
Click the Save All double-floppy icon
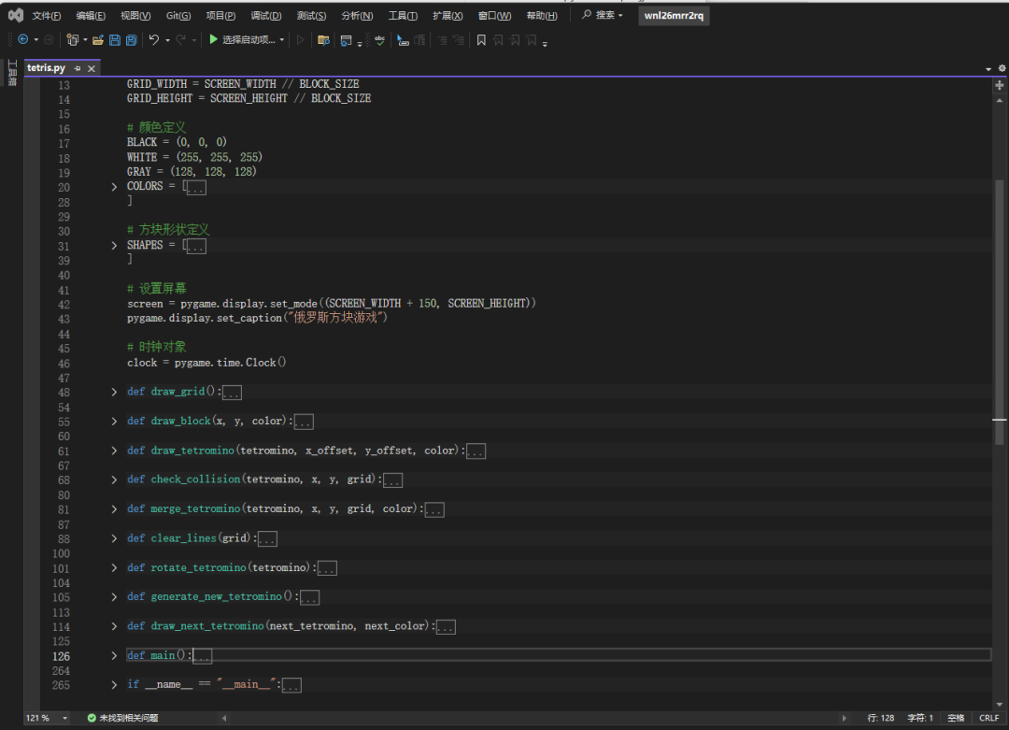[132, 40]
